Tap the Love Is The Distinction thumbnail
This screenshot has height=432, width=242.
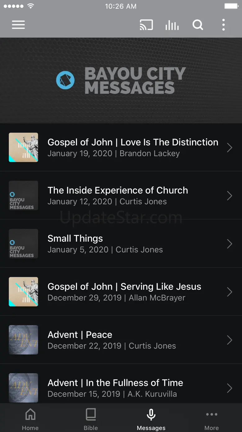coord(24,148)
